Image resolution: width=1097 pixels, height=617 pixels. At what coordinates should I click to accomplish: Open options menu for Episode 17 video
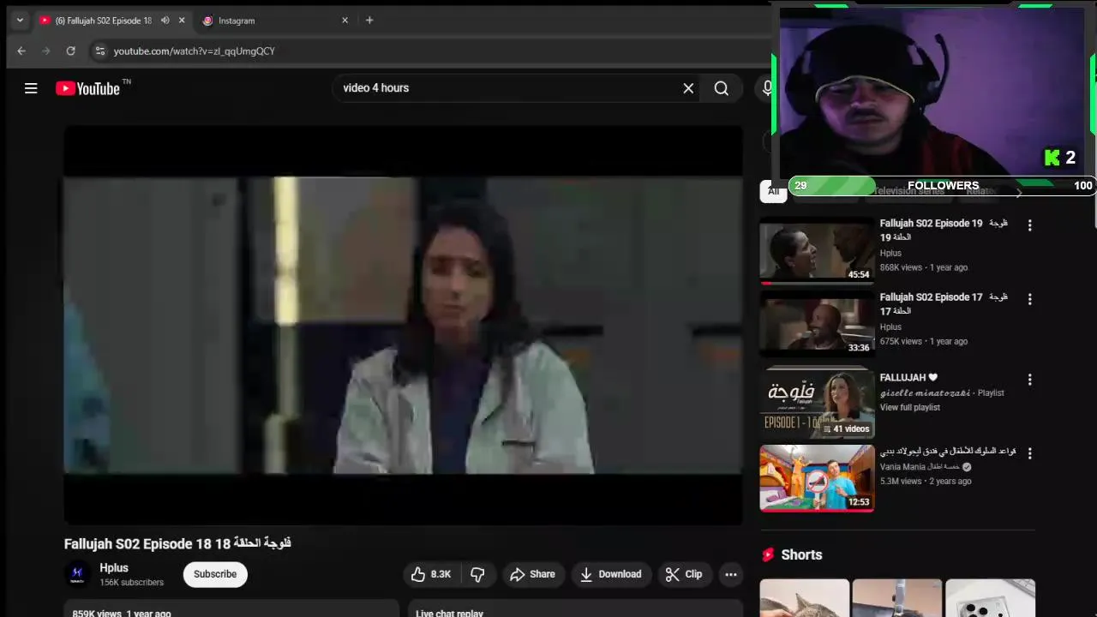click(1029, 299)
